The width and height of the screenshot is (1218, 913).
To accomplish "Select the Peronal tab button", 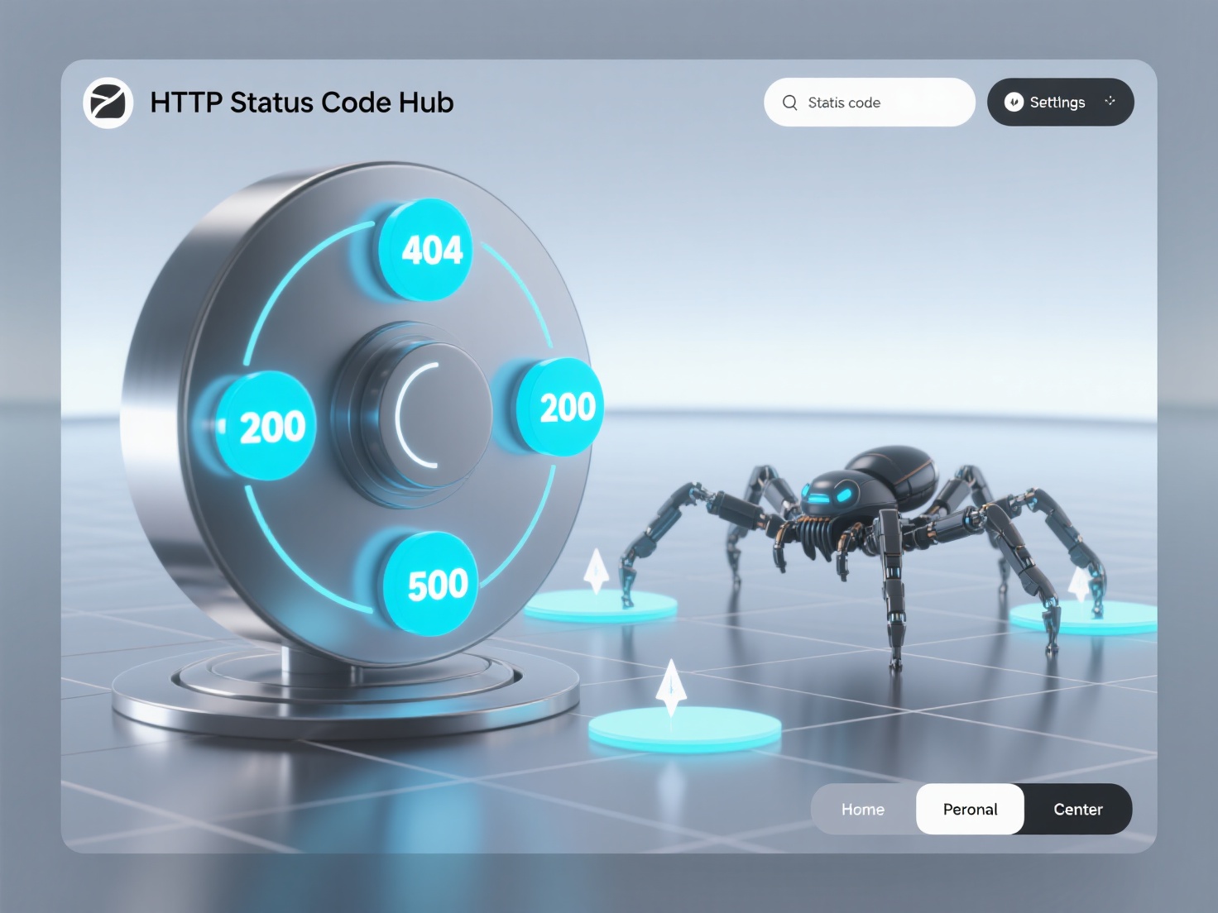I will tap(969, 809).
